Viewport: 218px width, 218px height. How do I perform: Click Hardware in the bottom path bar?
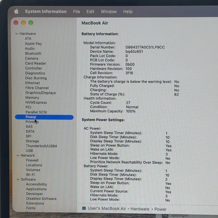140,209
